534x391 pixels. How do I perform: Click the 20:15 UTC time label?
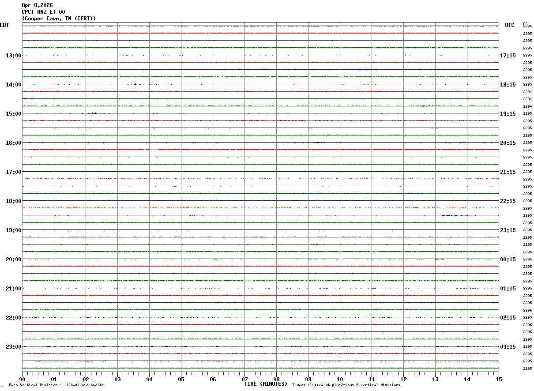coord(508,143)
